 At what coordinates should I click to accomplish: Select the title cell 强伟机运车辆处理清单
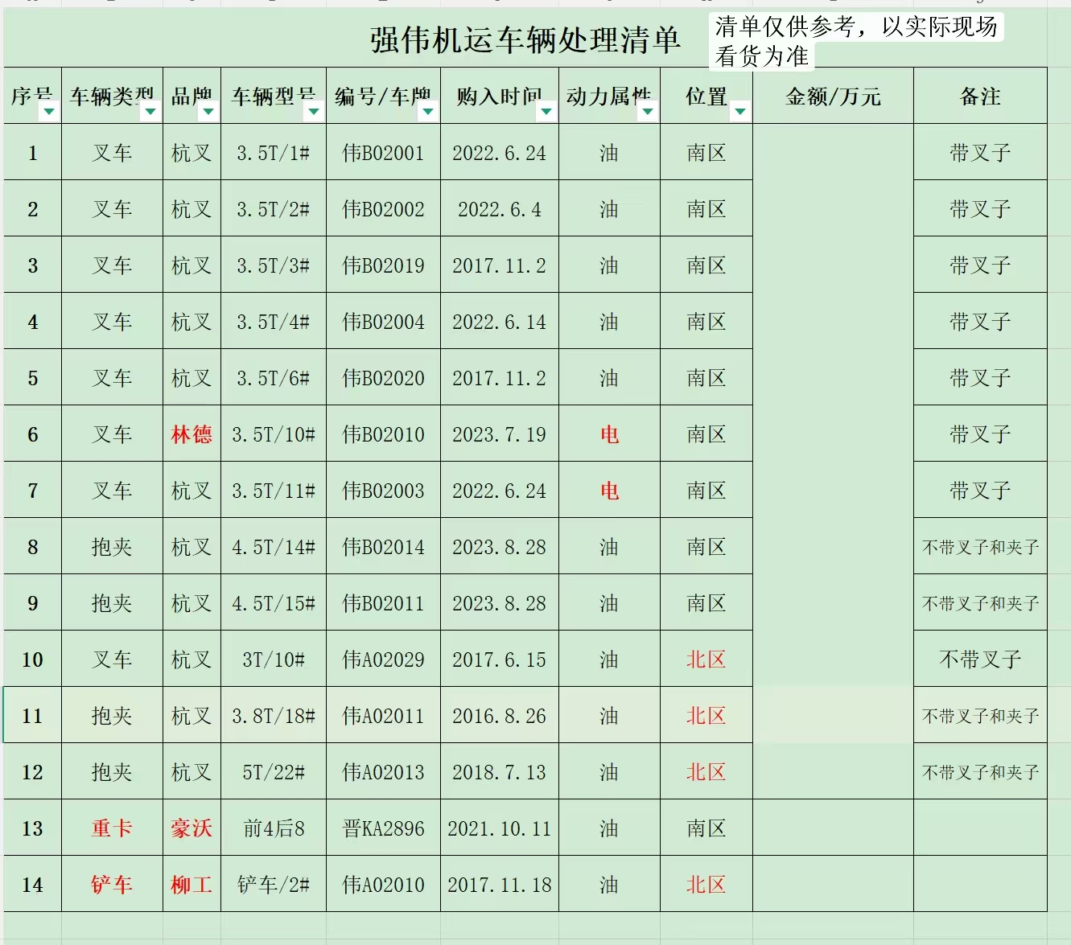(x=525, y=39)
